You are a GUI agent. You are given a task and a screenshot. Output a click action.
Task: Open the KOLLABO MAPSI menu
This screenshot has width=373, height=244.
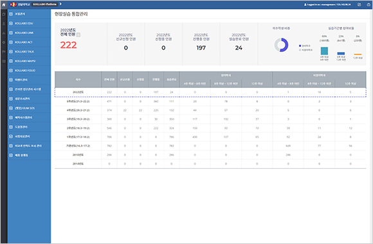coord(29,61)
